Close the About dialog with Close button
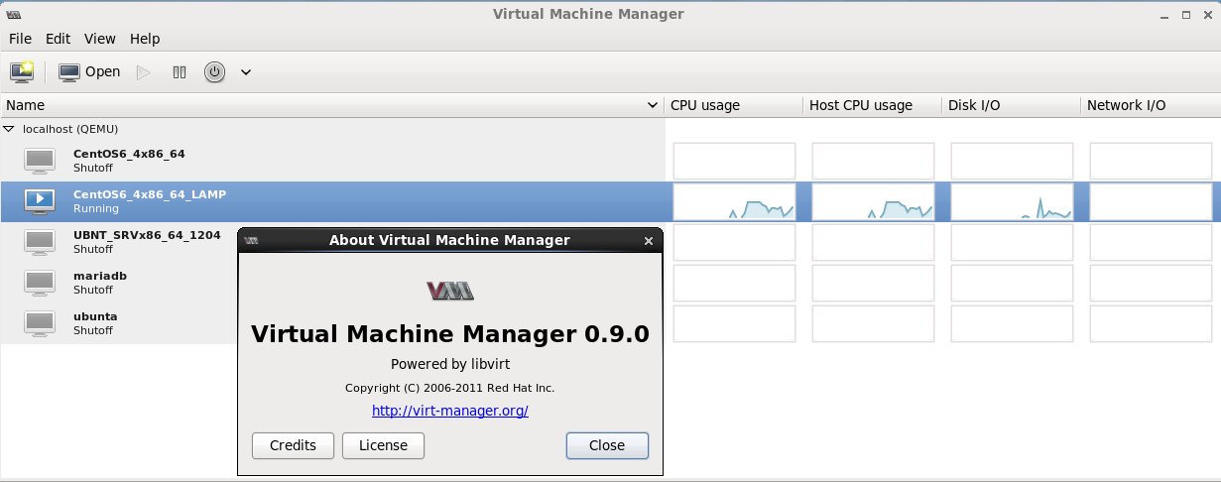The width and height of the screenshot is (1221, 482). pos(607,445)
